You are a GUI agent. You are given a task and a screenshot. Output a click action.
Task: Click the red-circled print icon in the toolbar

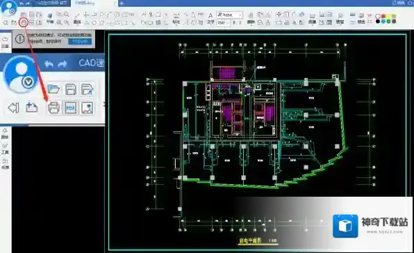tap(24, 23)
